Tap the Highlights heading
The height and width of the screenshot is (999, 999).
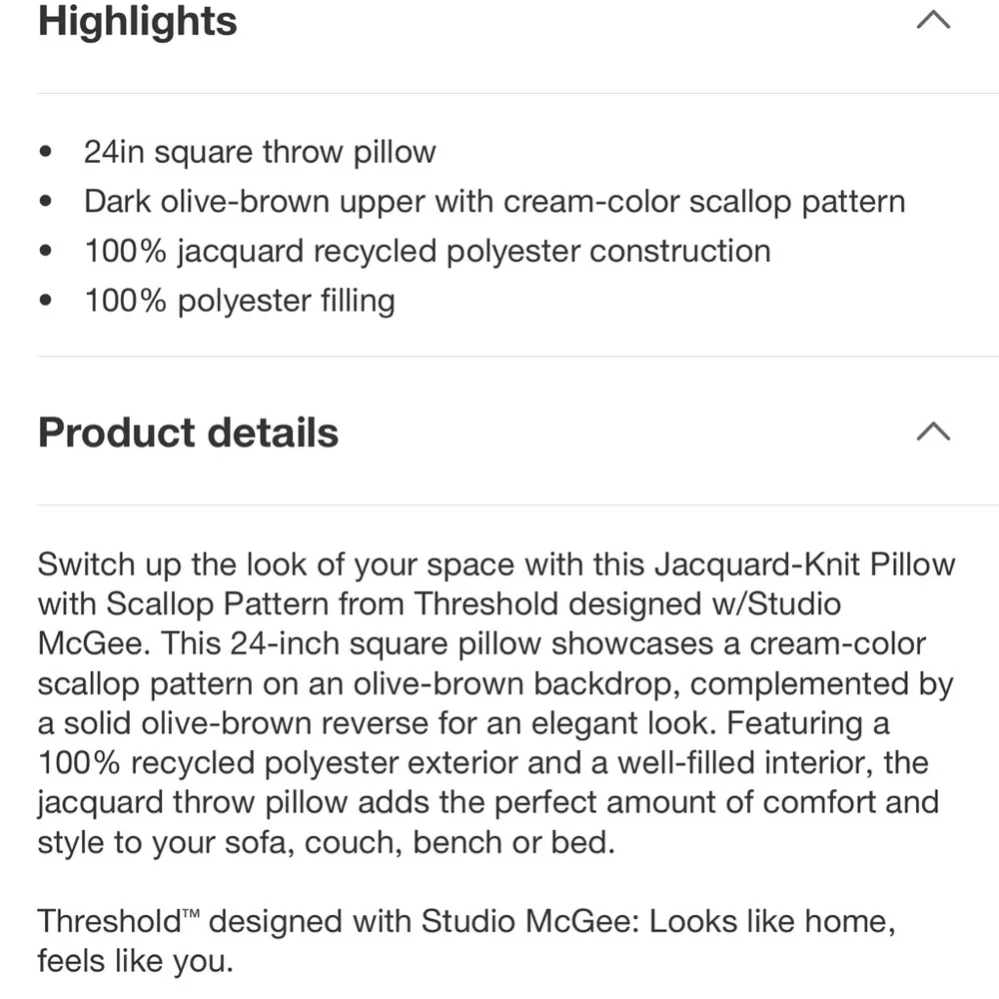click(138, 21)
